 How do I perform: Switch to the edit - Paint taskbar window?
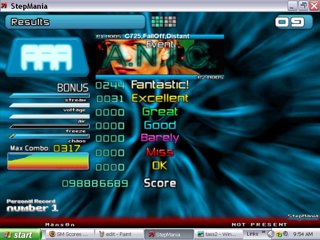click(120, 234)
